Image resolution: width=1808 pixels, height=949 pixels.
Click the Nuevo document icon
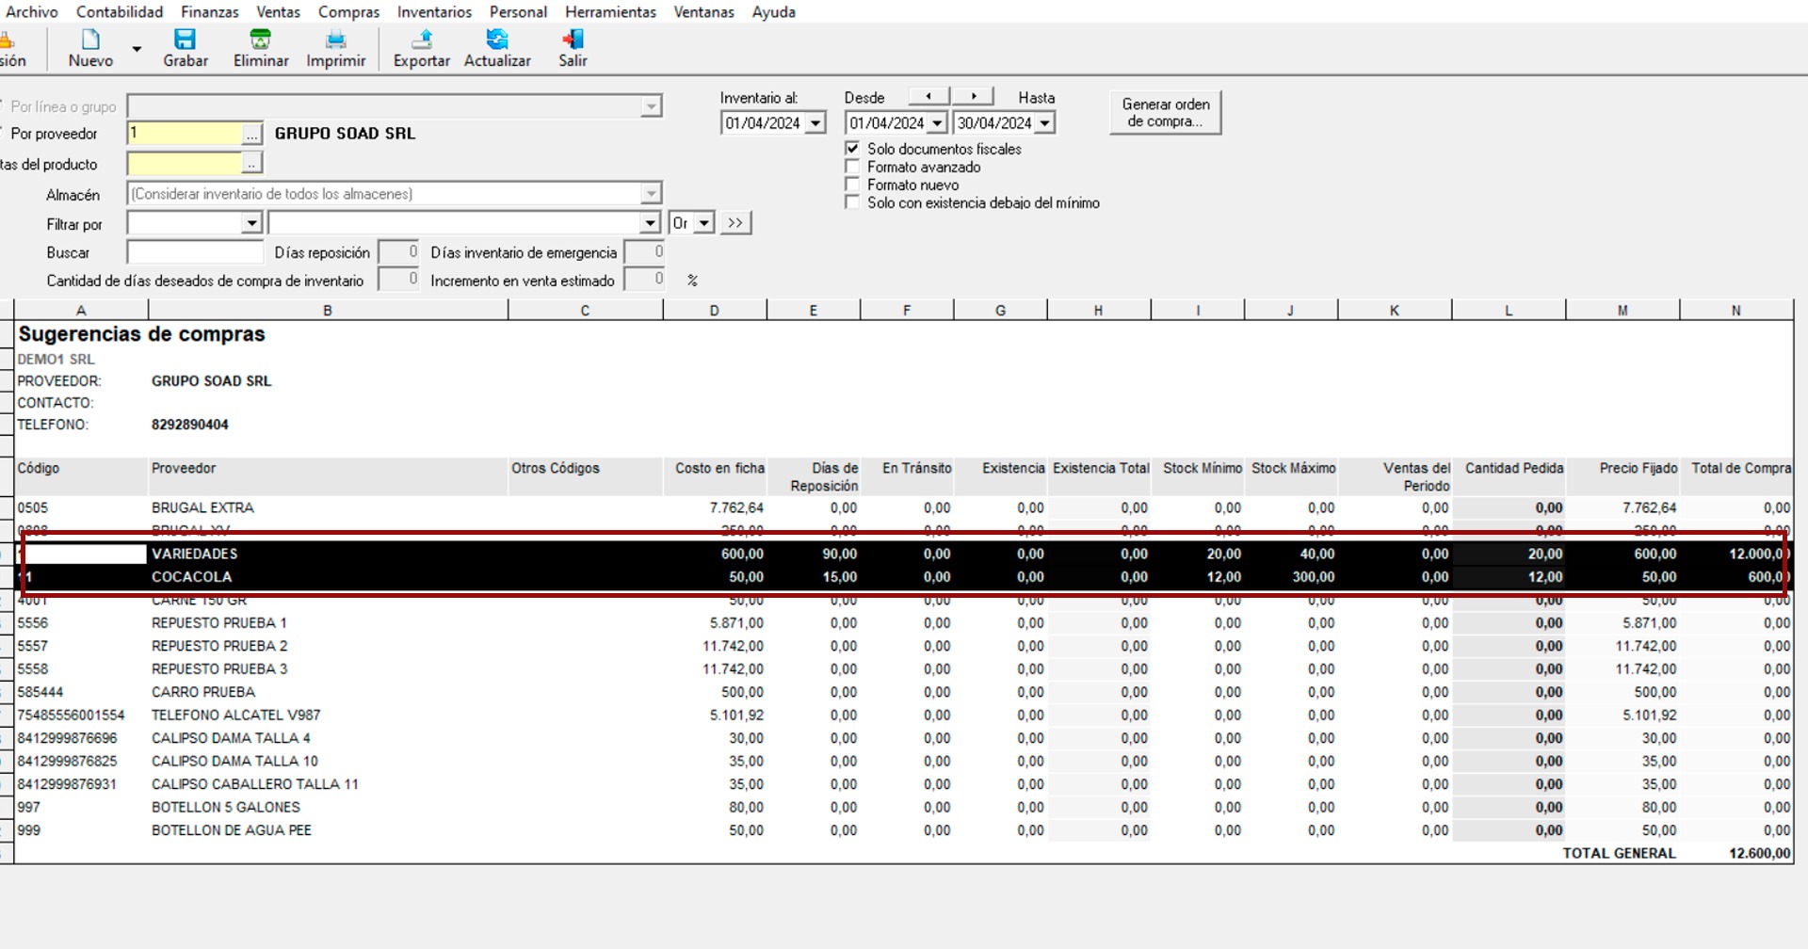90,40
